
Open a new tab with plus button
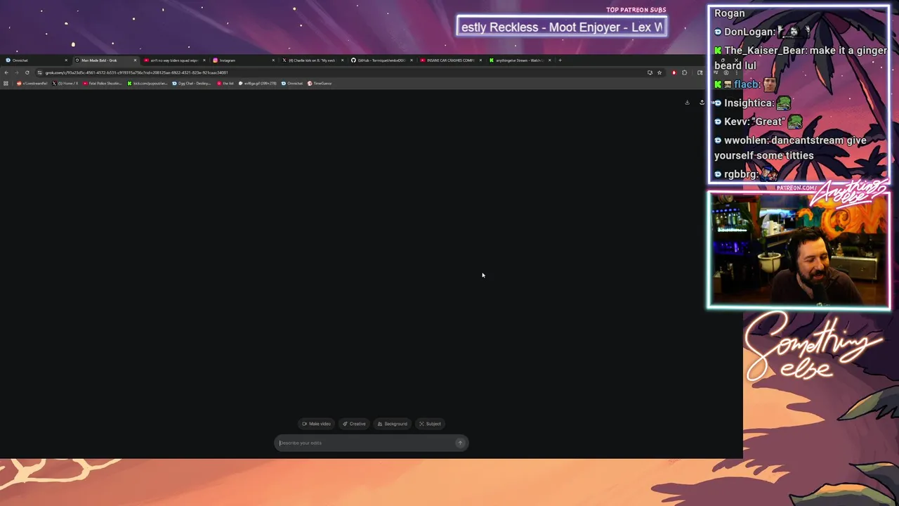[x=560, y=60]
